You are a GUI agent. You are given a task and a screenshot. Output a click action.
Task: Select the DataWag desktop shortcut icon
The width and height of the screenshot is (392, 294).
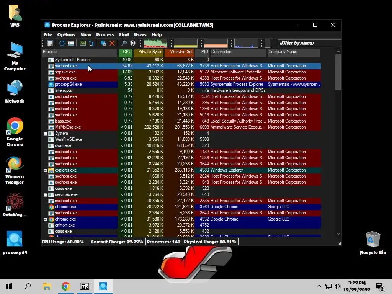pyautogui.click(x=15, y=204)
